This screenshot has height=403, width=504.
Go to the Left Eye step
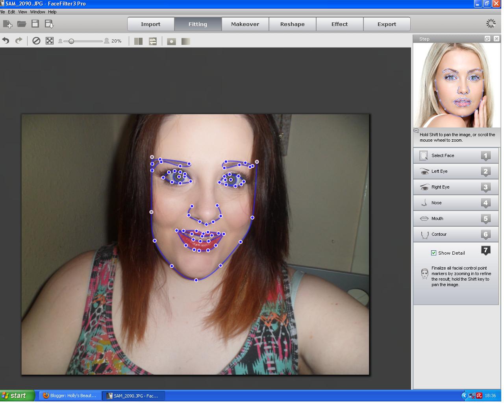click(x=456, y=171)
